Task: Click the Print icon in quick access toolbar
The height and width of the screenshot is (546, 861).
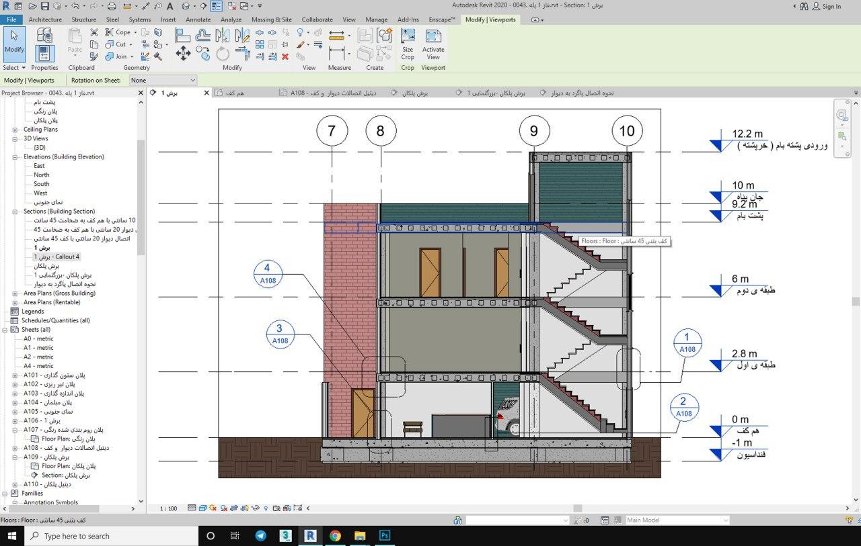Action: [112, 6]
